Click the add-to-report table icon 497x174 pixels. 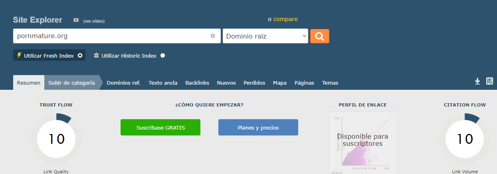point(489,81)
